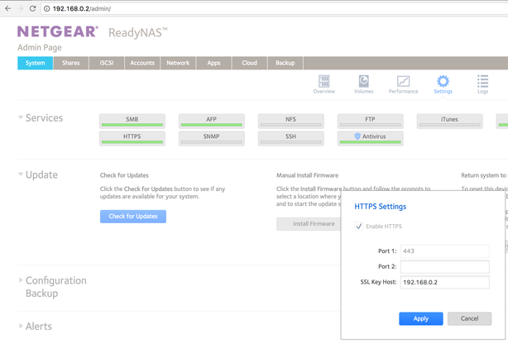Open the Performance chart icon
The image size is (508, 344).
[x=404, y=84]
